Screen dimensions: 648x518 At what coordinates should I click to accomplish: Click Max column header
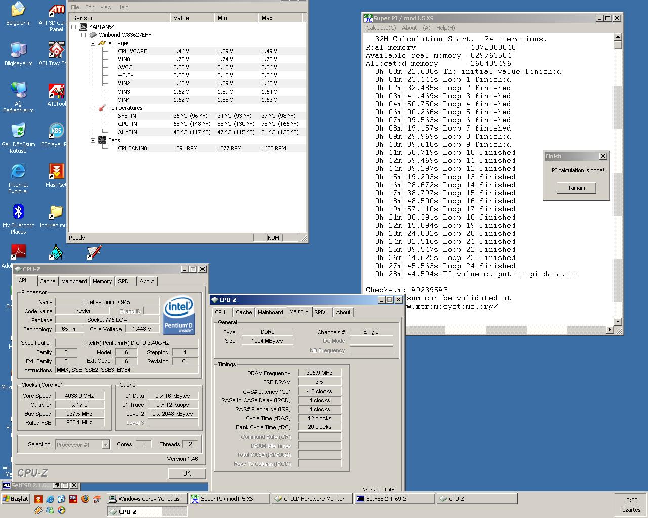(280, 18)
